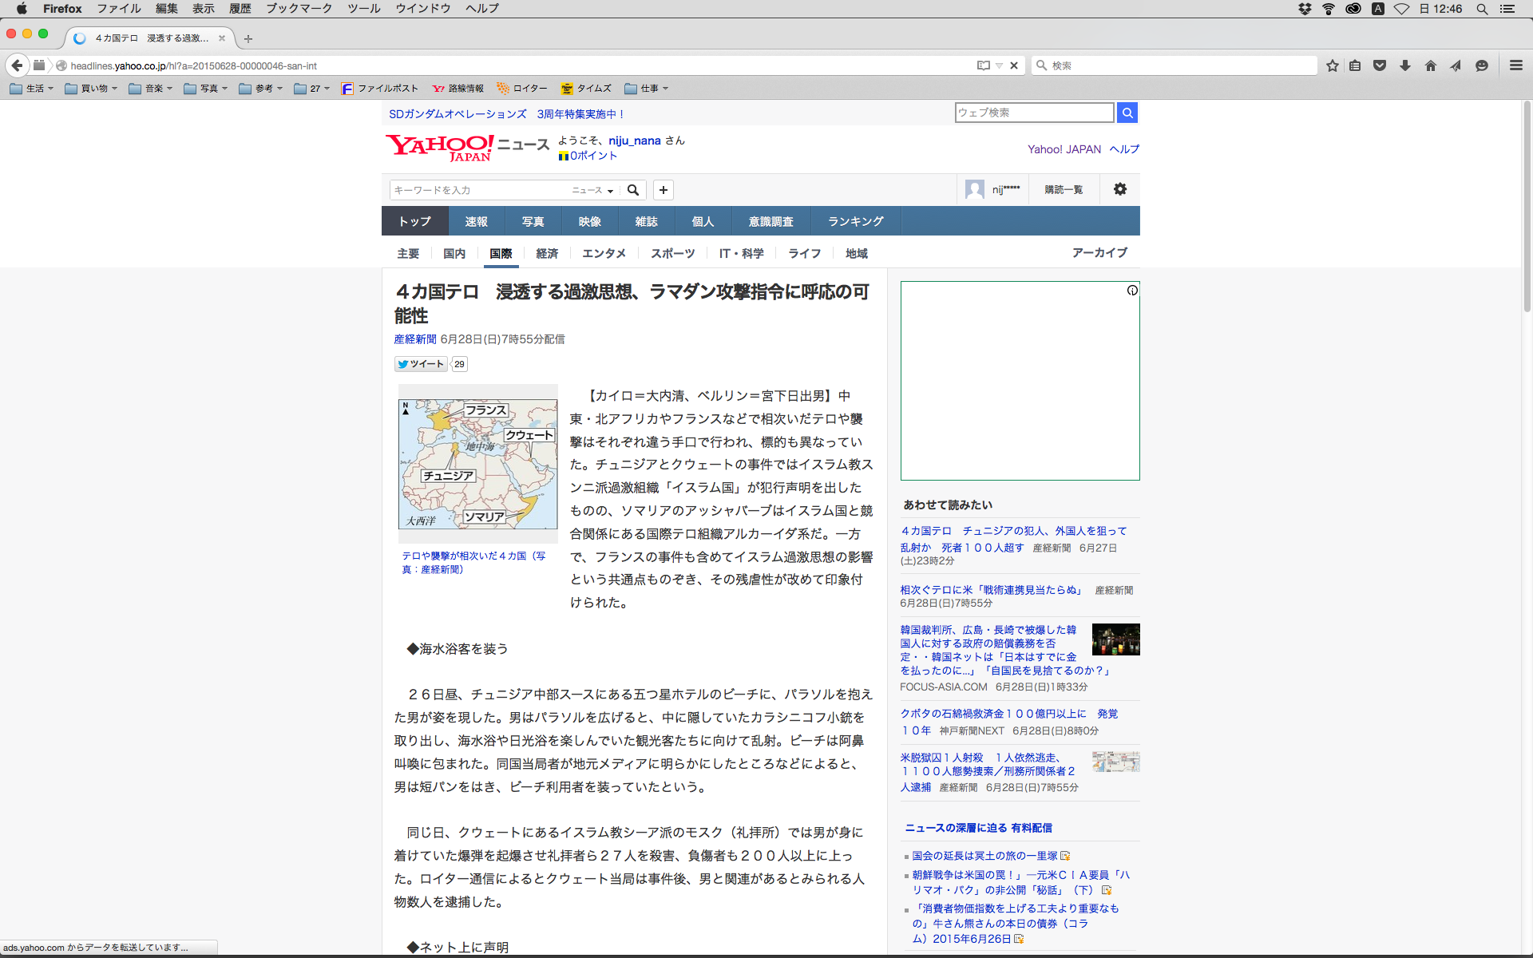Open the Firefox hamburger menu
This screenshot has width=1533, height=958.
pyautogui.click(x=1515, y=65)
